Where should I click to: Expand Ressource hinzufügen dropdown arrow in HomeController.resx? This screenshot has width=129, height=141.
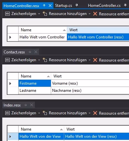[90, 14]
